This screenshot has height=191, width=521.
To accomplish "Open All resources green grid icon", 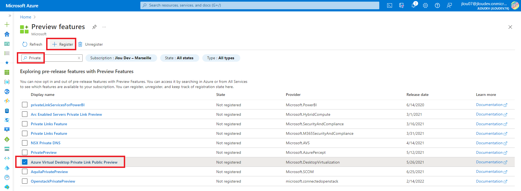I will [x=7, y=72].
